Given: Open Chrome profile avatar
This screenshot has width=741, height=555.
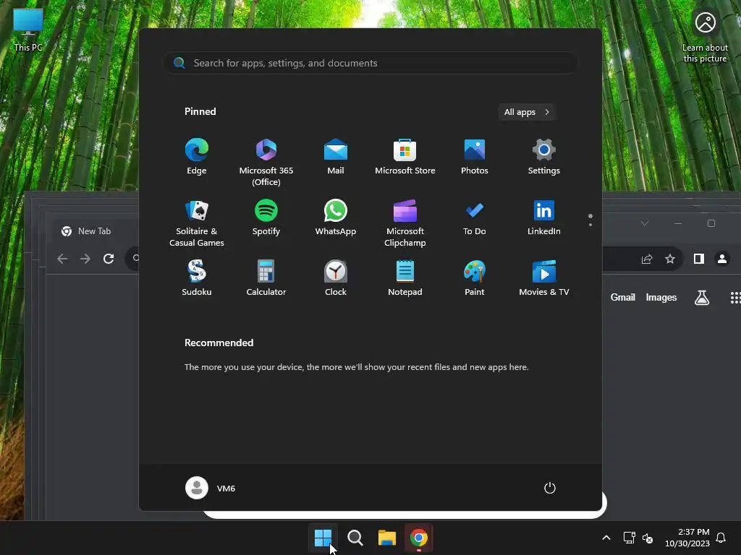Looking at the screenshot, I should [722, 259].
